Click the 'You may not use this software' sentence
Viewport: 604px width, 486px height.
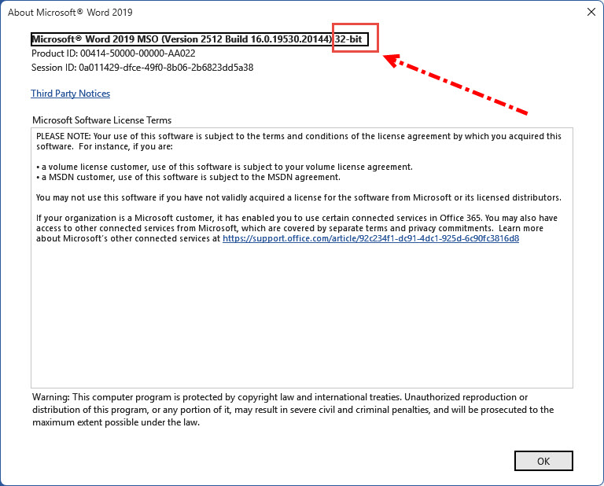click(x=297, y=197)
